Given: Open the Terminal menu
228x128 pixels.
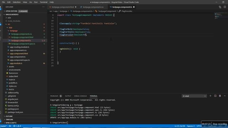Looking at the screenshot, I should tap(43, 2).
